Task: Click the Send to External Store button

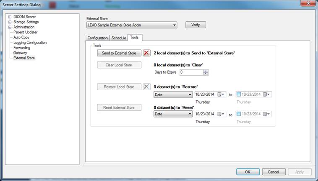Action: click(x=119, y=53)
